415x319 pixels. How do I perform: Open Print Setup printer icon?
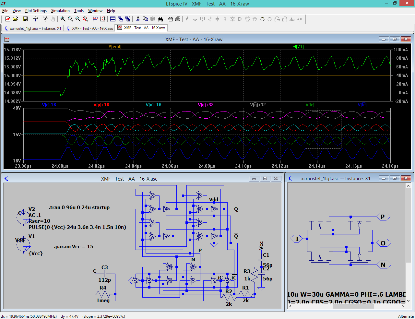(170, 19)
